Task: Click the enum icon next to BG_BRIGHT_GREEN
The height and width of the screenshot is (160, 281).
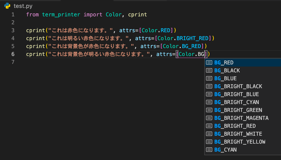Action: coord(209,110)
